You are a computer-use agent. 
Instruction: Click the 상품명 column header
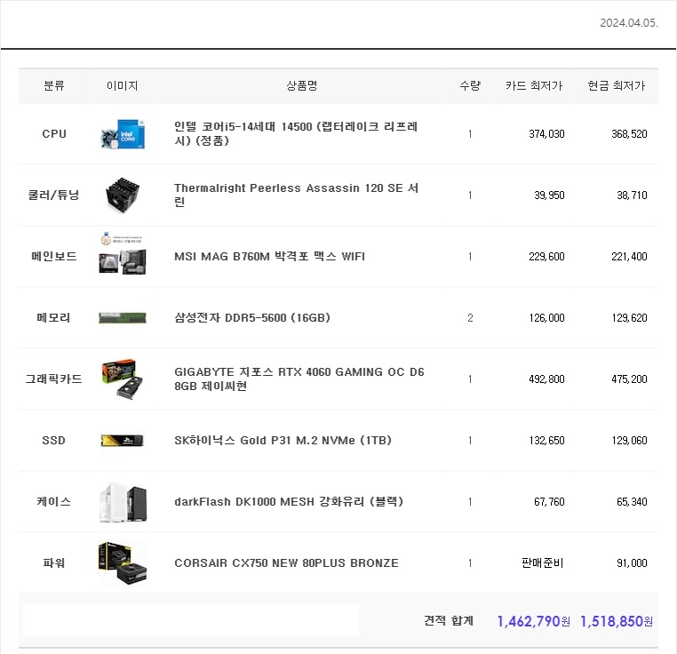click(301, 86)
